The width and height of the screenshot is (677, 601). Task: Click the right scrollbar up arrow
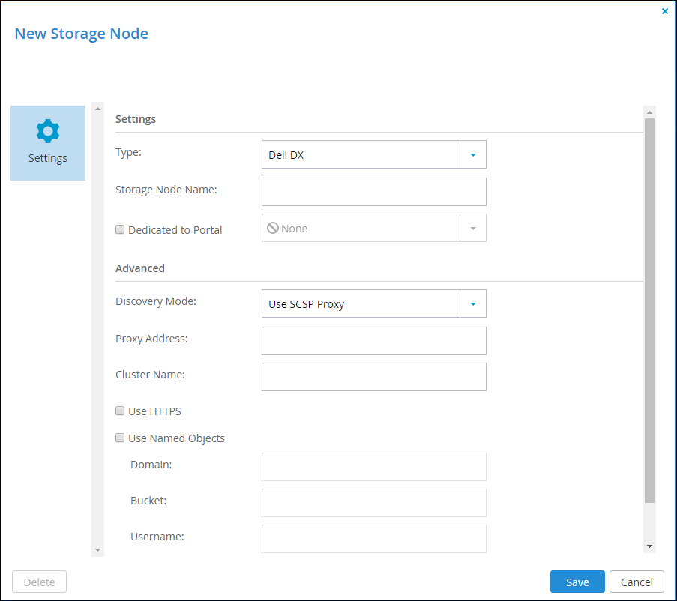(649, 112)
